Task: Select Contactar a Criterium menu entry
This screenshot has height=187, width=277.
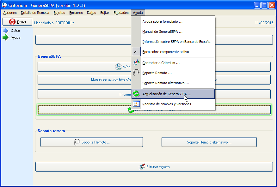Action: tap(173, 63)
